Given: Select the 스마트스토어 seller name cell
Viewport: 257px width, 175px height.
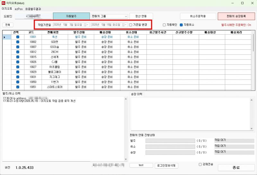Looking at the screenshot, I should pos(55,87).
